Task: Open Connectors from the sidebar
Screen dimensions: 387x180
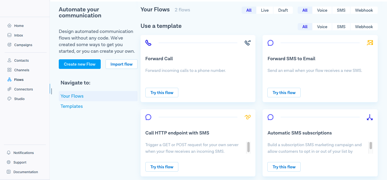Action: pyautogui.click(x=23, y=89)
